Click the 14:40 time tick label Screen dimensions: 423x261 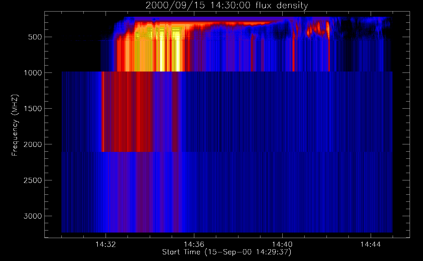coord(282,245)
